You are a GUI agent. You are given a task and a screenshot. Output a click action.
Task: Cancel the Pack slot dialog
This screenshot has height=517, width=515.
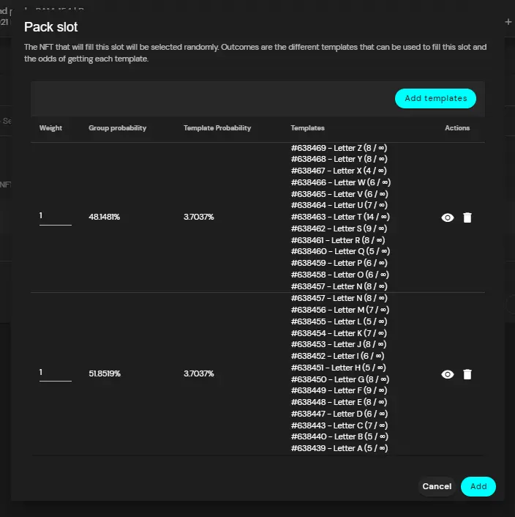coord(437,486)
